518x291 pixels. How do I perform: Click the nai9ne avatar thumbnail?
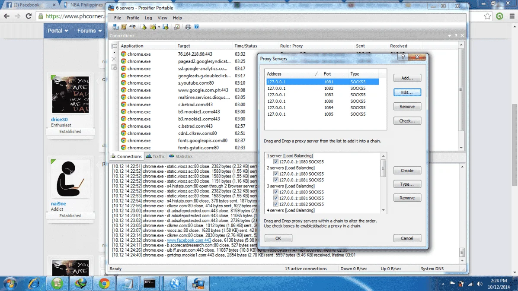point(70,178)
